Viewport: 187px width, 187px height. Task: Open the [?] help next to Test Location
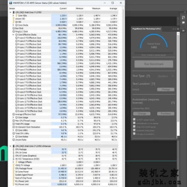(153, 84)
